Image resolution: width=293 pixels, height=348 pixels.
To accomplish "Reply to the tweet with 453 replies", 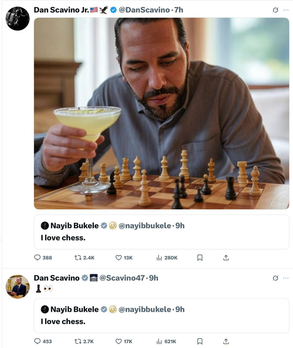I will [38, 341].
